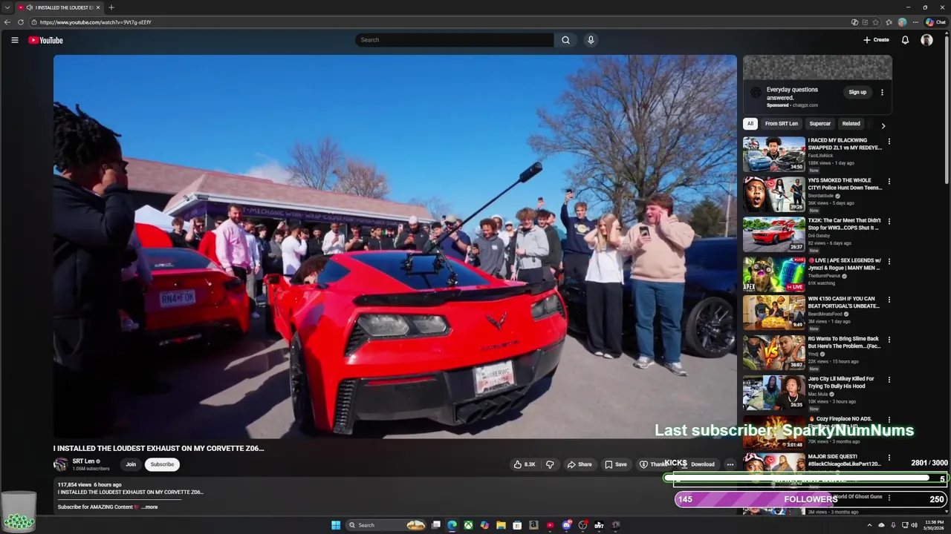Subscribe to SRT Len

(x=162, y=464)
